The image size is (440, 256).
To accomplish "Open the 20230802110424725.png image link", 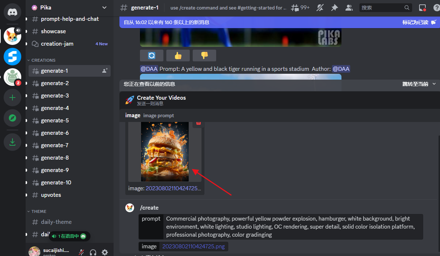I will pyautogui.click(x=193, y=247).
